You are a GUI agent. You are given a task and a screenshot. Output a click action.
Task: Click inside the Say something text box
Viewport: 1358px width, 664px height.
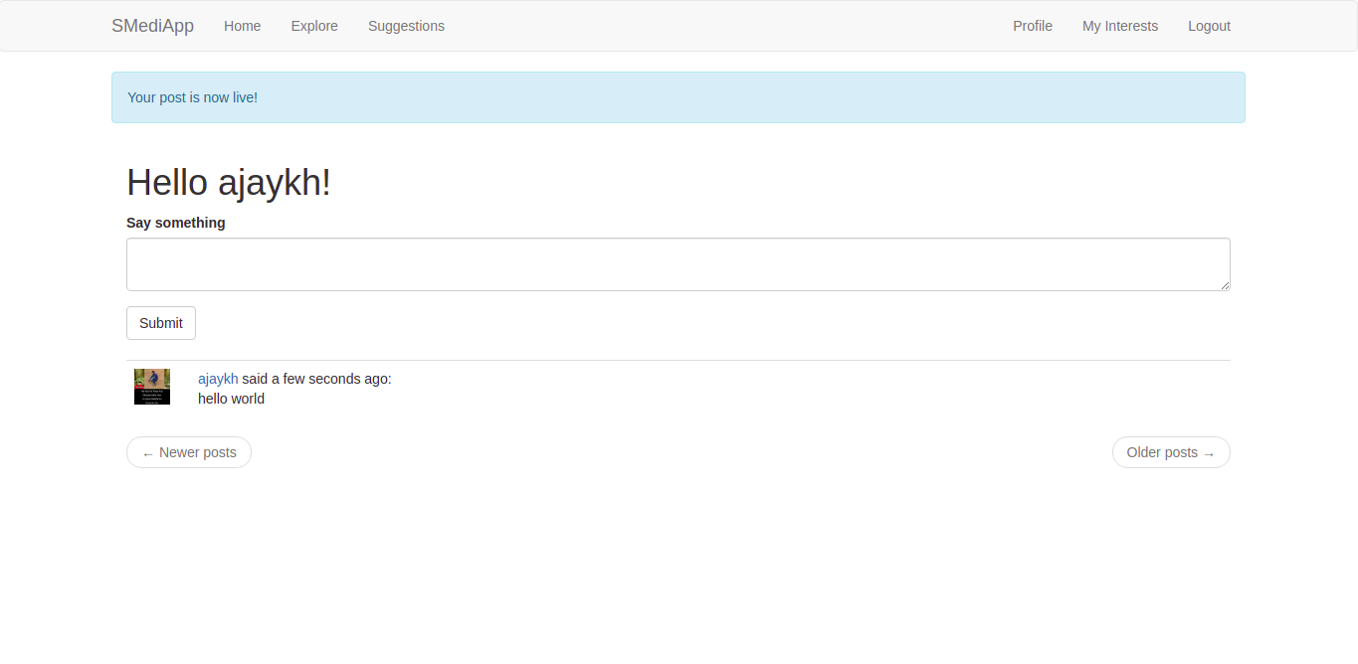click(x=678, y=263)
